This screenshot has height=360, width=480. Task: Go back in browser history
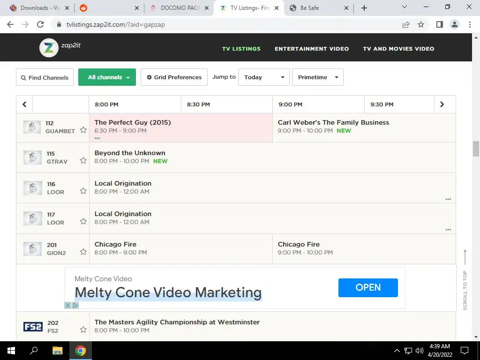[x=10, y=24]
